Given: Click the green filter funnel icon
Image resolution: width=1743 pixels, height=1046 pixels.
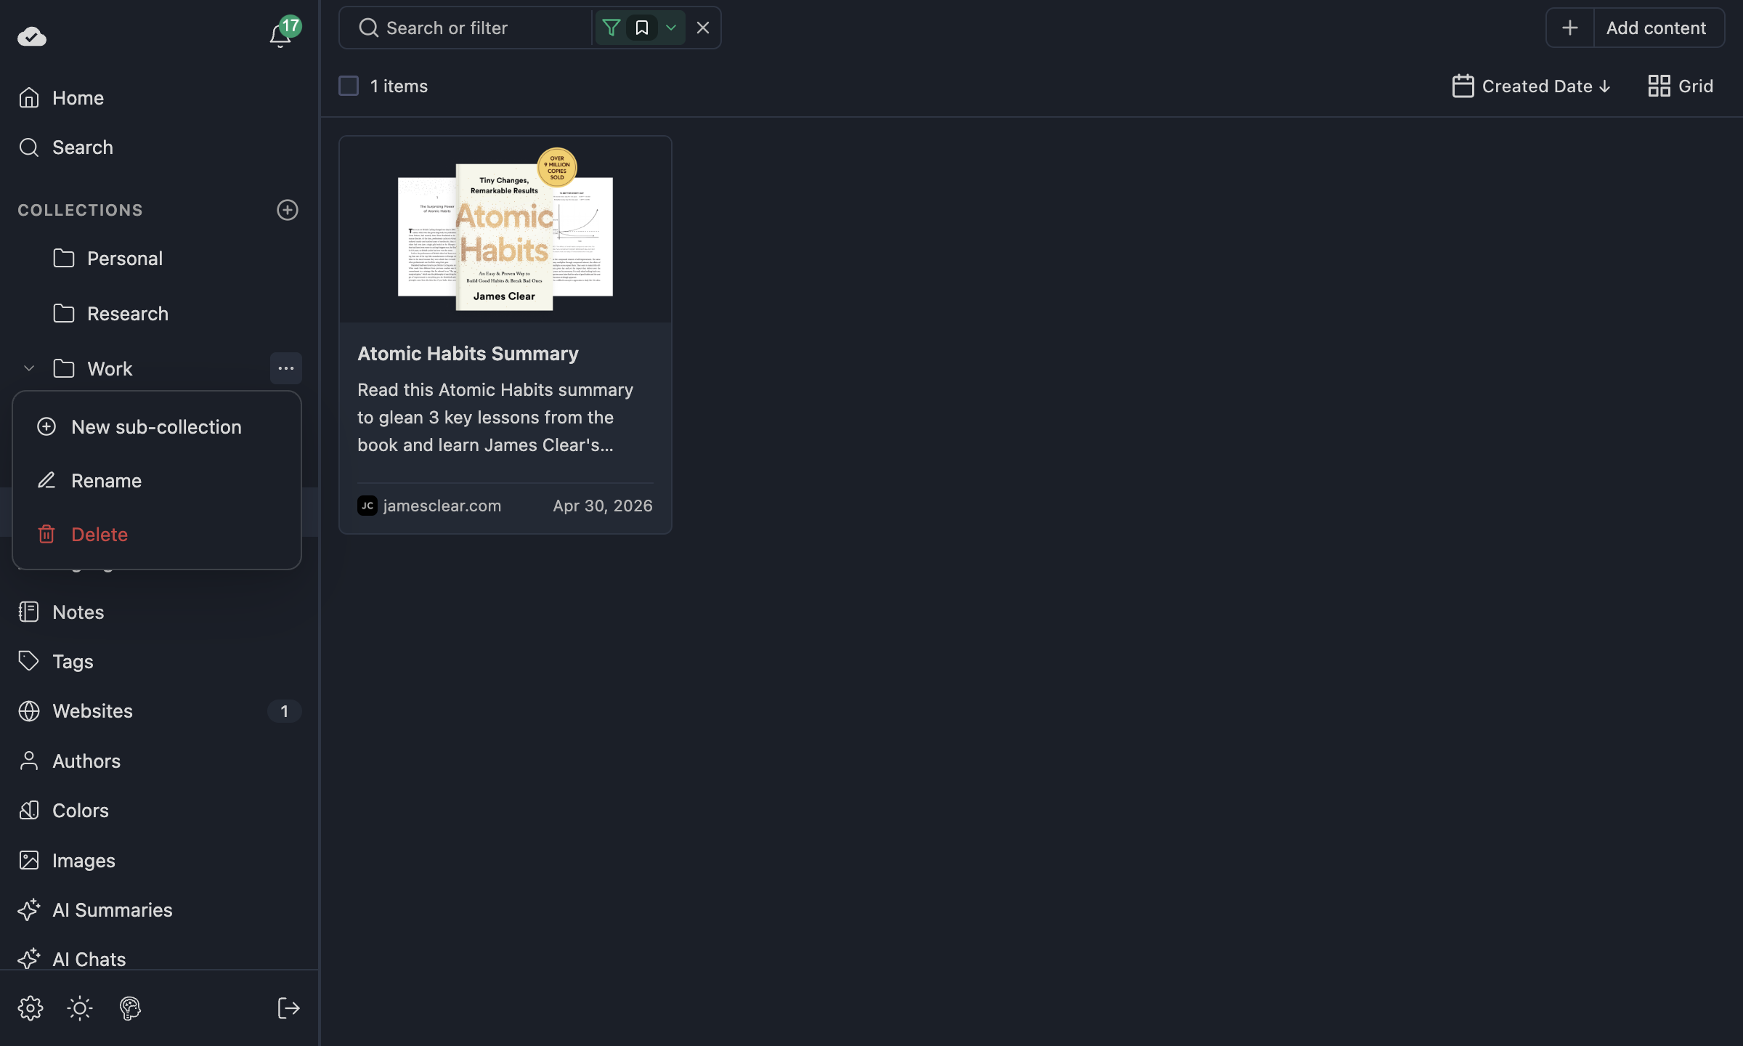Looking at the screenshot, I should point(612,28).
